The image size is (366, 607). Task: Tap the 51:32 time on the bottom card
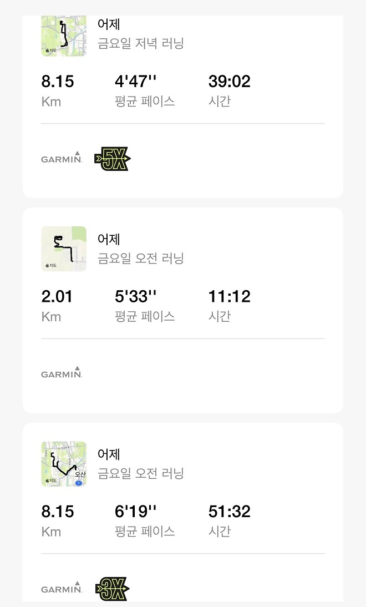[x=230, y=511]
